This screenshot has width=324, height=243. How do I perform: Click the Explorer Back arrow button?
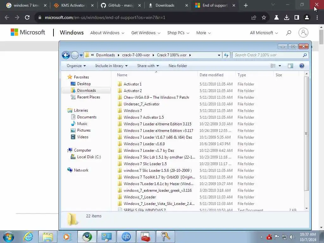tap(66, 55)
